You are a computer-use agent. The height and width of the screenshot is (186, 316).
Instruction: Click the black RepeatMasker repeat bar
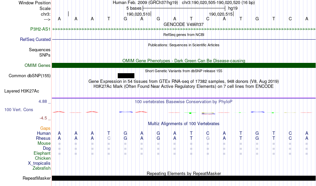184,178
